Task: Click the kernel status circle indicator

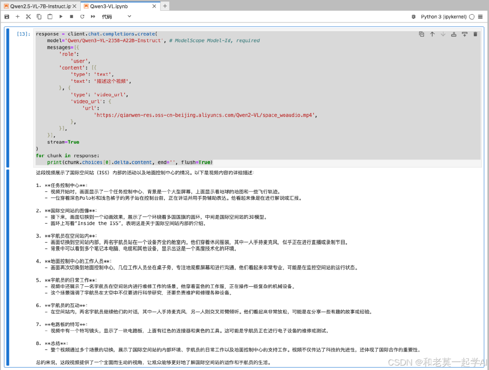Action: click(471, 16)
